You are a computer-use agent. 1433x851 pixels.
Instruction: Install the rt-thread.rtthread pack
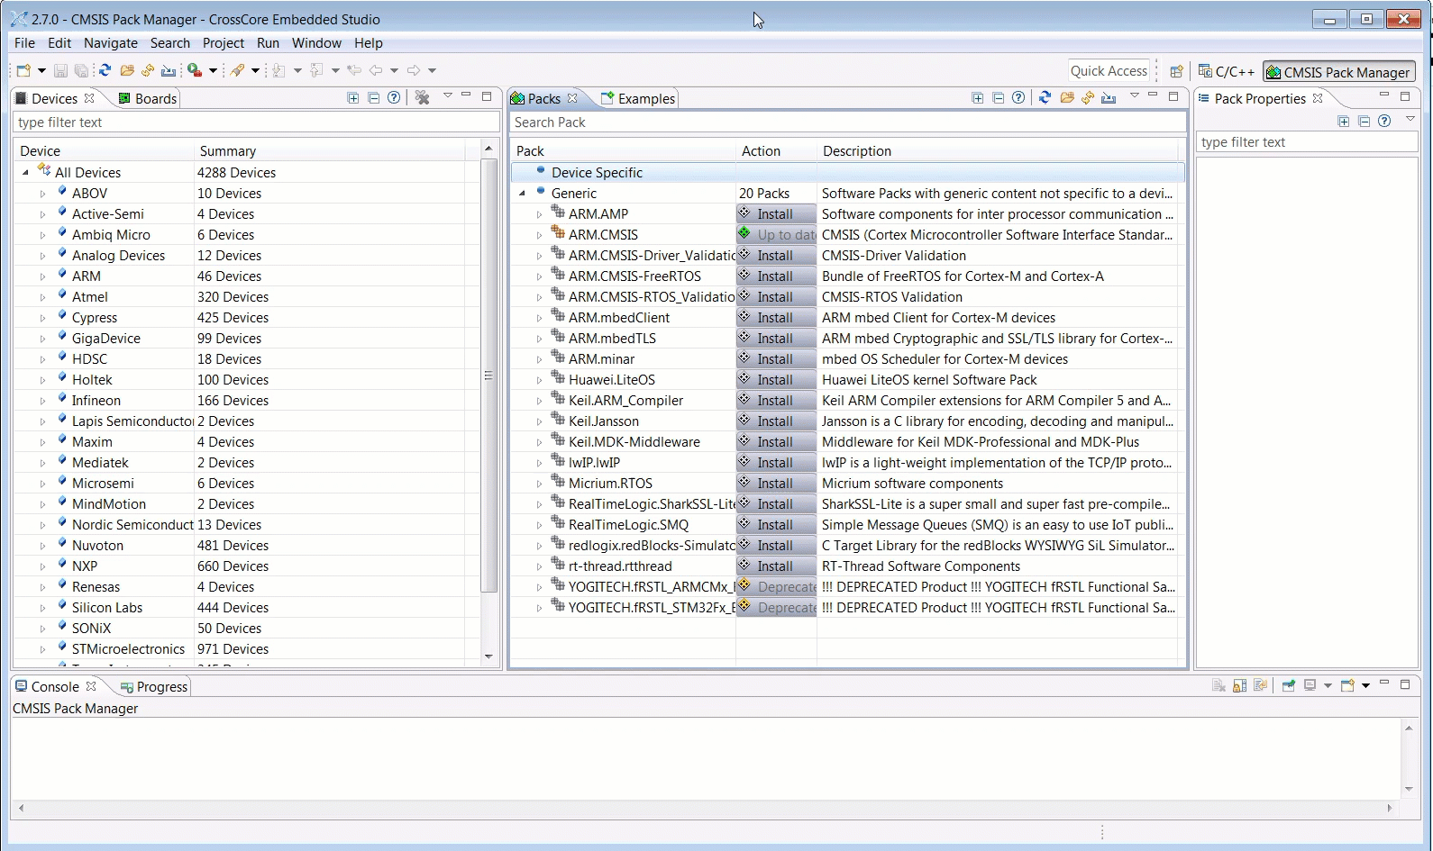[776, 566]
